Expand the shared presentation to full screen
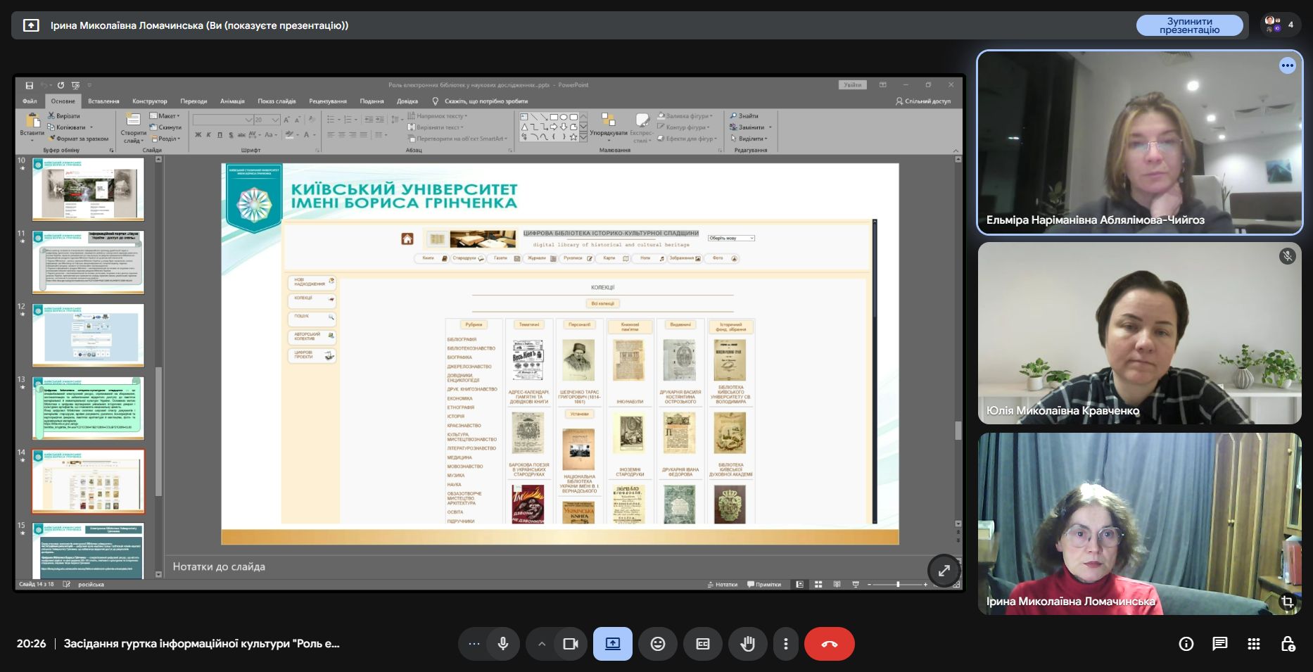The image size is (1313, 672). click(x=944, y=571)
